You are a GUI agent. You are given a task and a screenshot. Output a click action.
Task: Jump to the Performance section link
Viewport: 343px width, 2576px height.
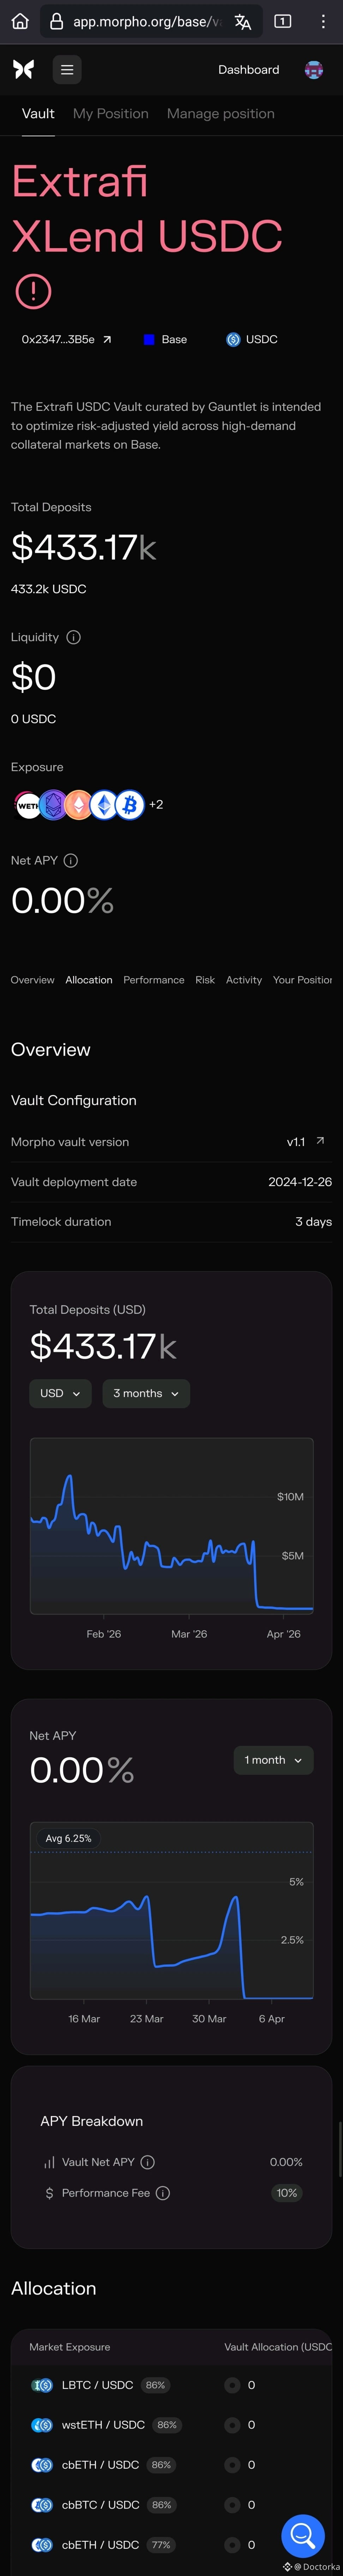[154, 980]
